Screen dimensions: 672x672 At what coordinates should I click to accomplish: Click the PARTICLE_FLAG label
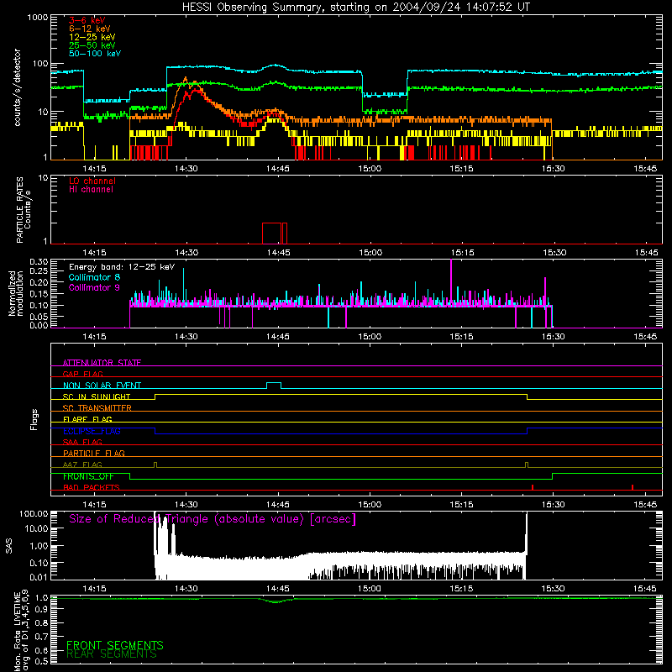click(x=94, y=453)
